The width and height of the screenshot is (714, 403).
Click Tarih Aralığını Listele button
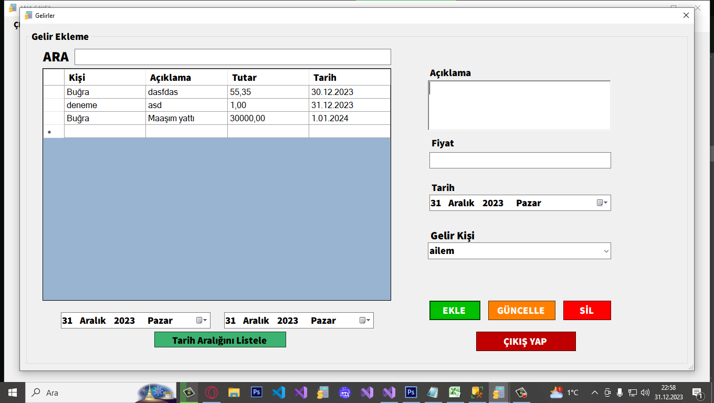[x=220, y=340]
